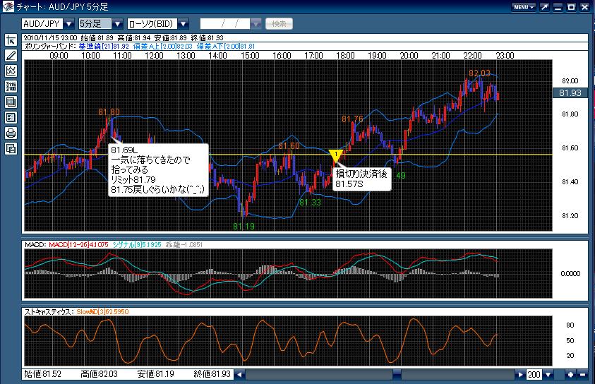The width and height of the screenshot is (595, 384).
Task: Open the MENU dropdown in title bar
Action: [524, 7]
